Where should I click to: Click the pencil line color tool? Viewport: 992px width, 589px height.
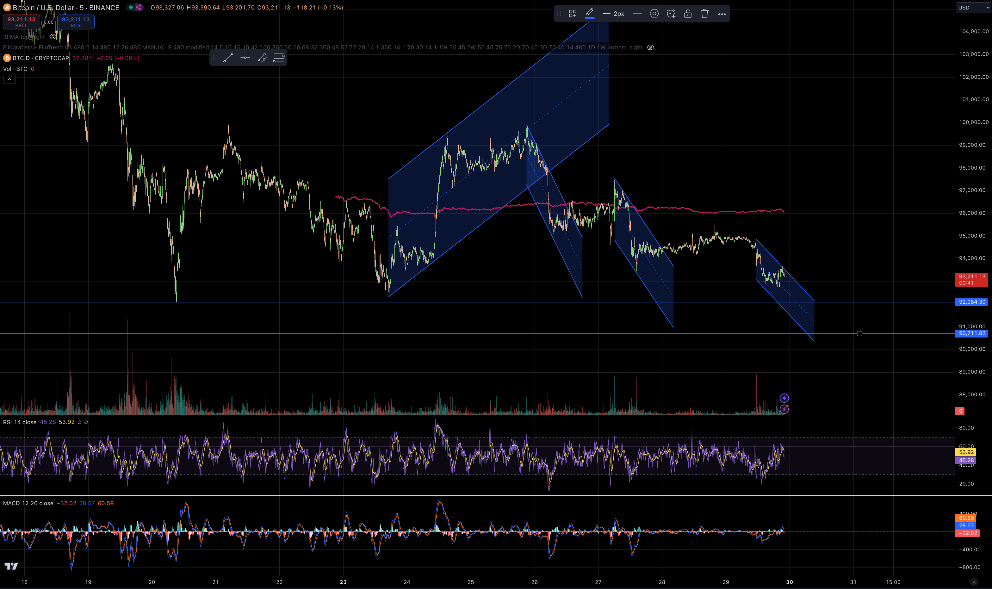tap(590, 13)
